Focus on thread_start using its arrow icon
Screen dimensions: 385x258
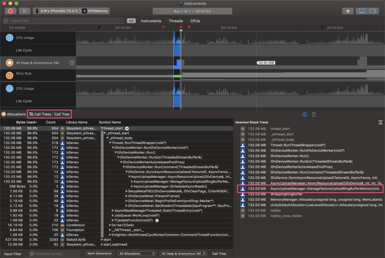pyautogui.click(x=127, y=129)
